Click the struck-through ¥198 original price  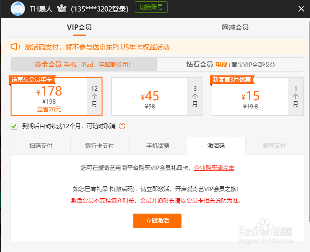click(49, 102)
